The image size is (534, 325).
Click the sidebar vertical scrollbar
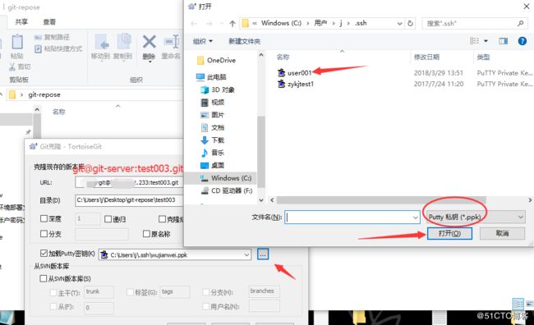[261, 152]
